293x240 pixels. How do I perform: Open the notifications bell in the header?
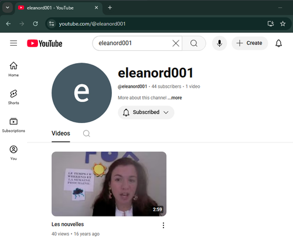coord(278,43)
